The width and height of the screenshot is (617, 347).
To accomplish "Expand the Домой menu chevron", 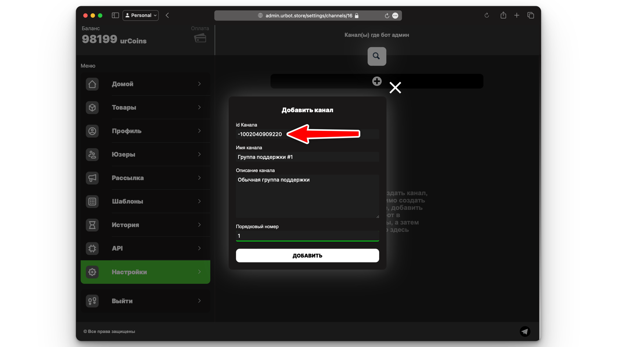I will [199, 84].
